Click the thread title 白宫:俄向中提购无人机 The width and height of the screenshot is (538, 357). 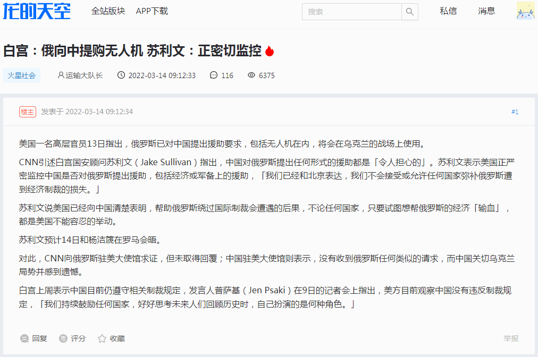pyautogui.click(x=132, y=51)
